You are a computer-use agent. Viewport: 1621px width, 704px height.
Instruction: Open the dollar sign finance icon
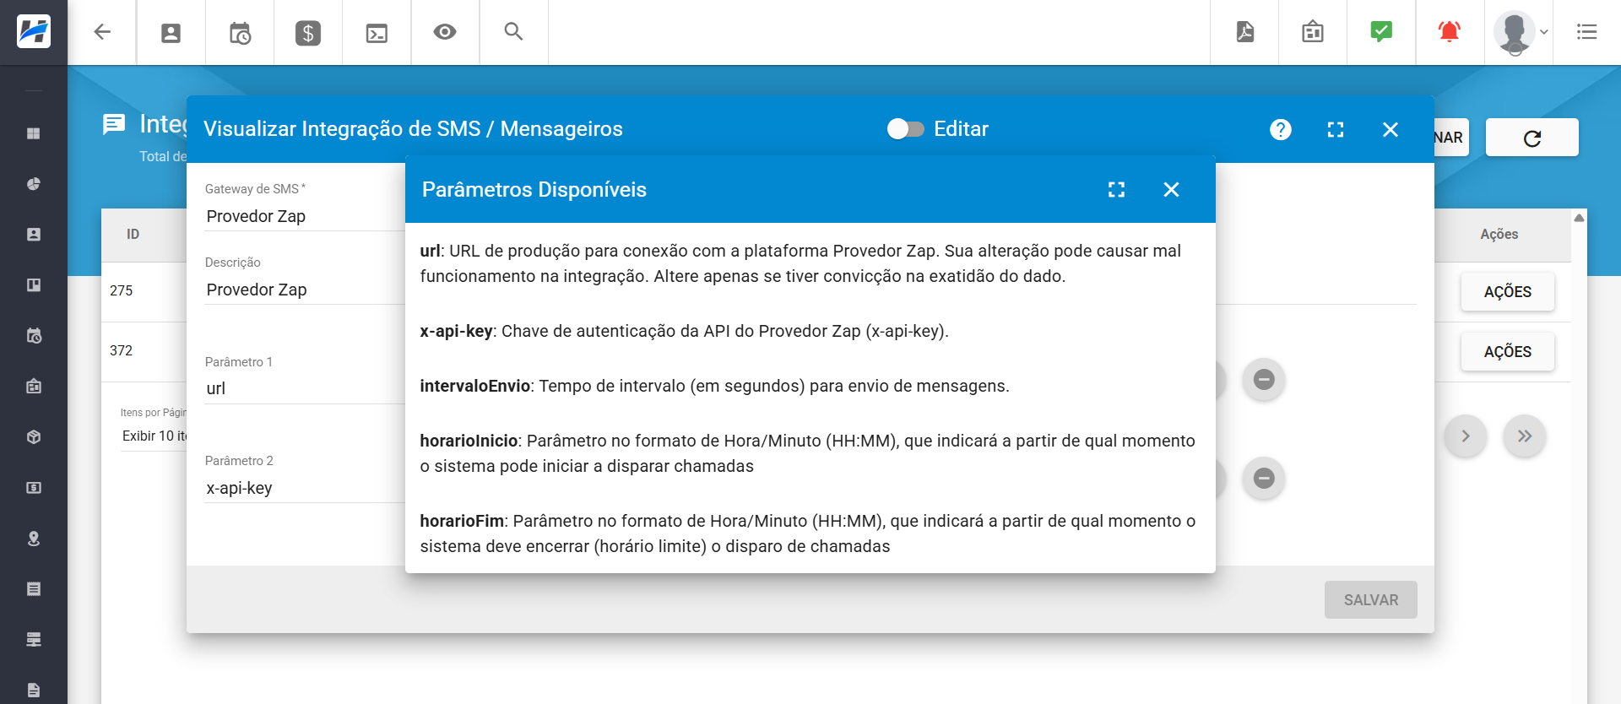[308, 33]
